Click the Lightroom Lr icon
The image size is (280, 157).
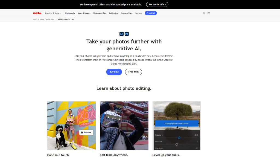121,34
